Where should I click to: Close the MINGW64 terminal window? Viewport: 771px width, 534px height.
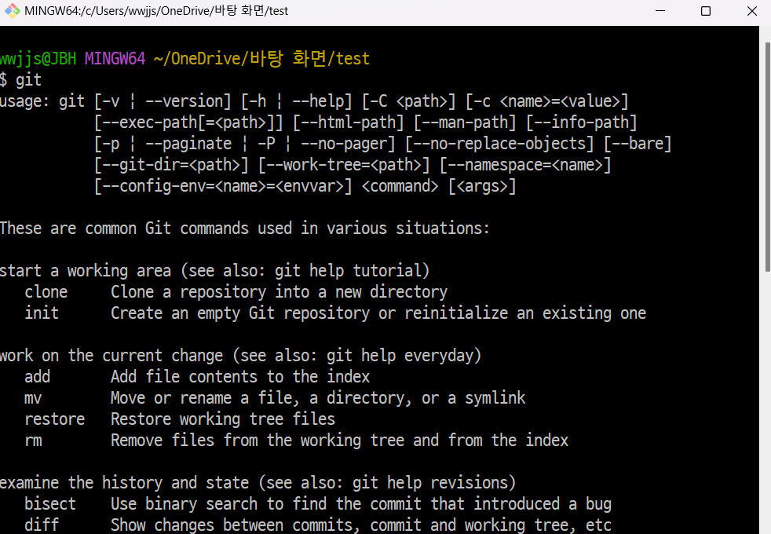click(752, 11)
